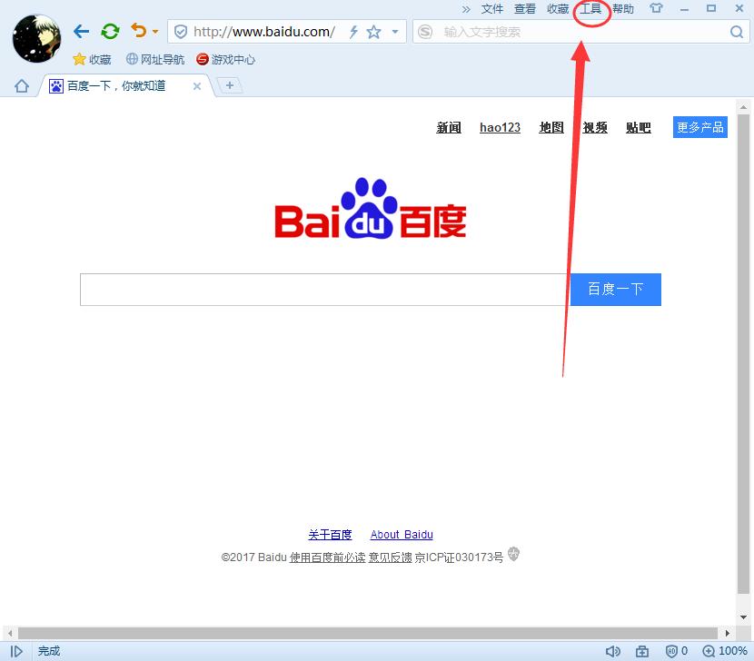Open the 帮助 menu
Viewport: 754px width, 661px height.
623,9
